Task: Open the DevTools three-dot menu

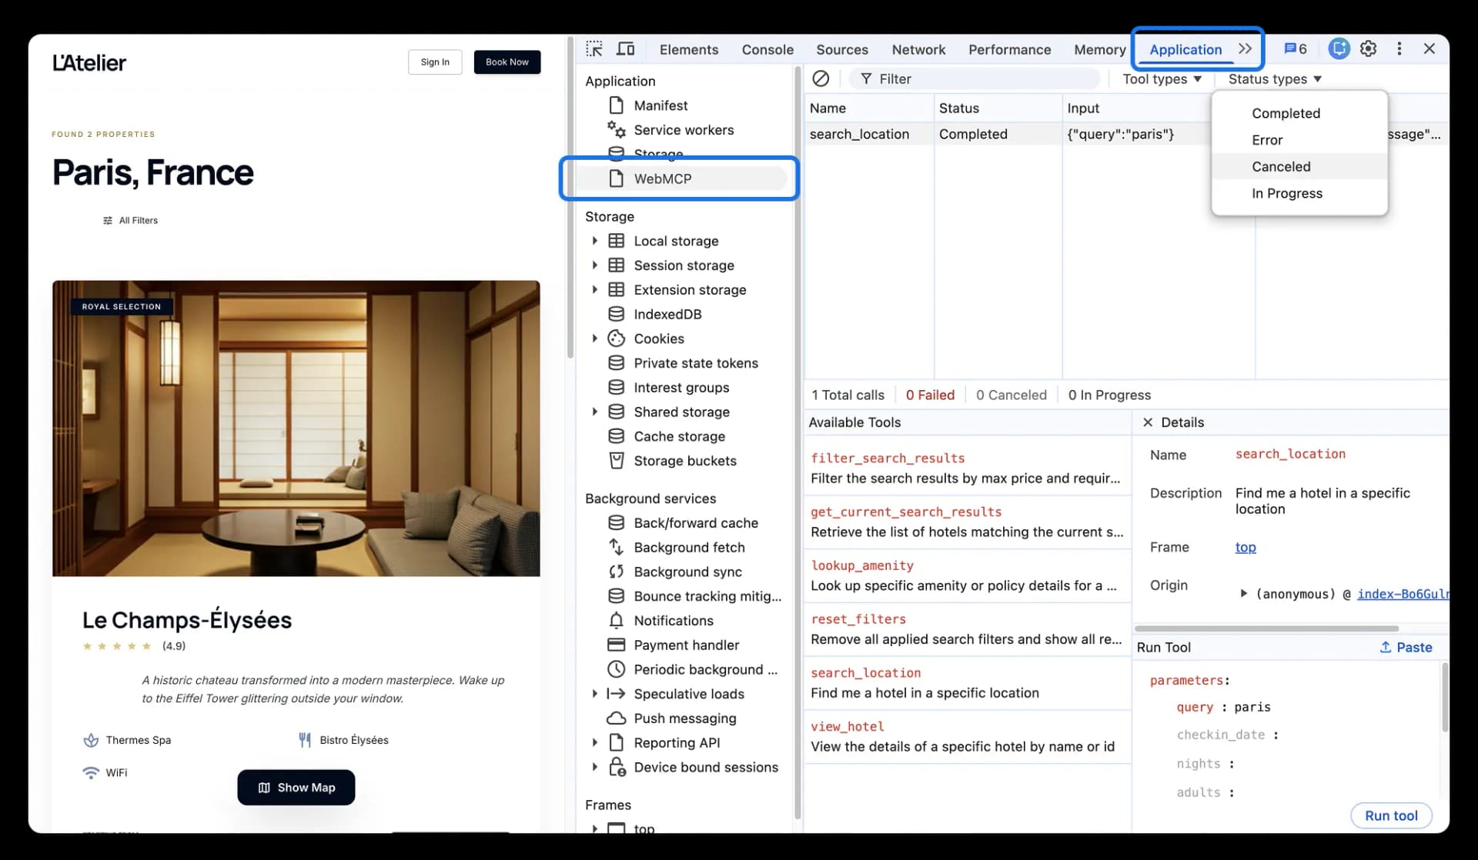Action: (x=1399, y=48)
